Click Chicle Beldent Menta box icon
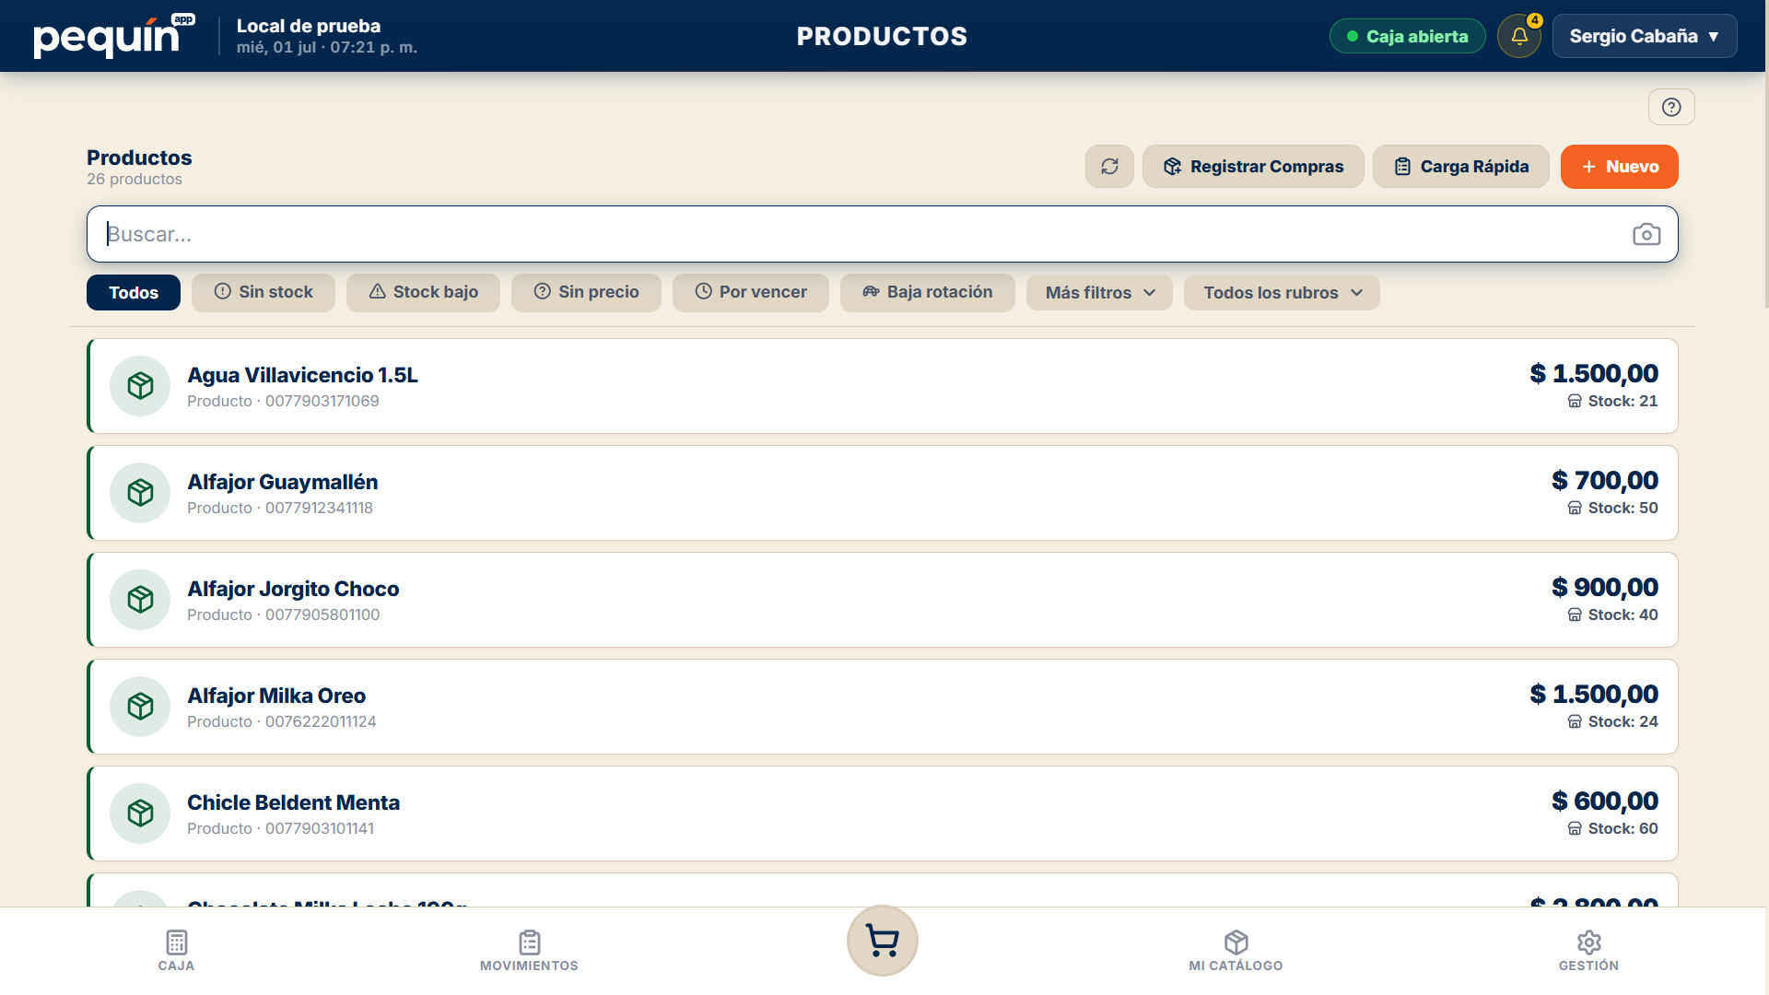 coord(140,814)
